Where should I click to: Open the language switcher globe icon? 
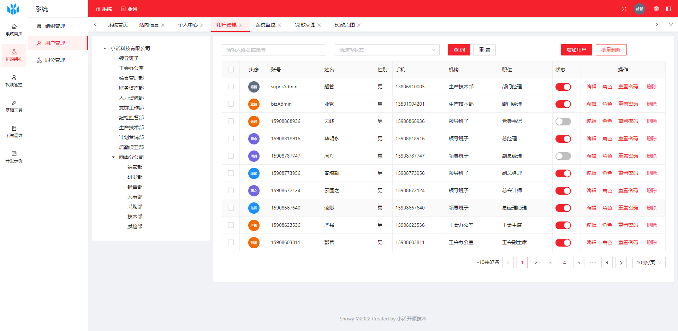pyautogui.click(x=656, y=9)
